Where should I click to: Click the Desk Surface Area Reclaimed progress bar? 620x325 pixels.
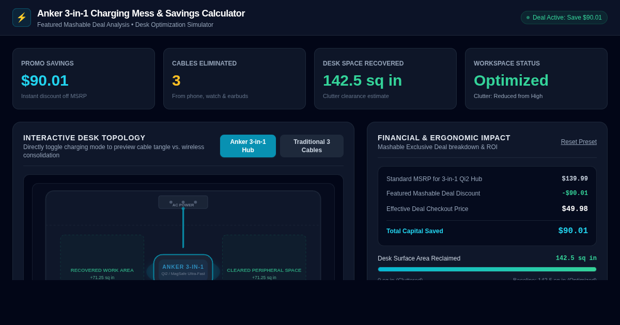[487, 269]
